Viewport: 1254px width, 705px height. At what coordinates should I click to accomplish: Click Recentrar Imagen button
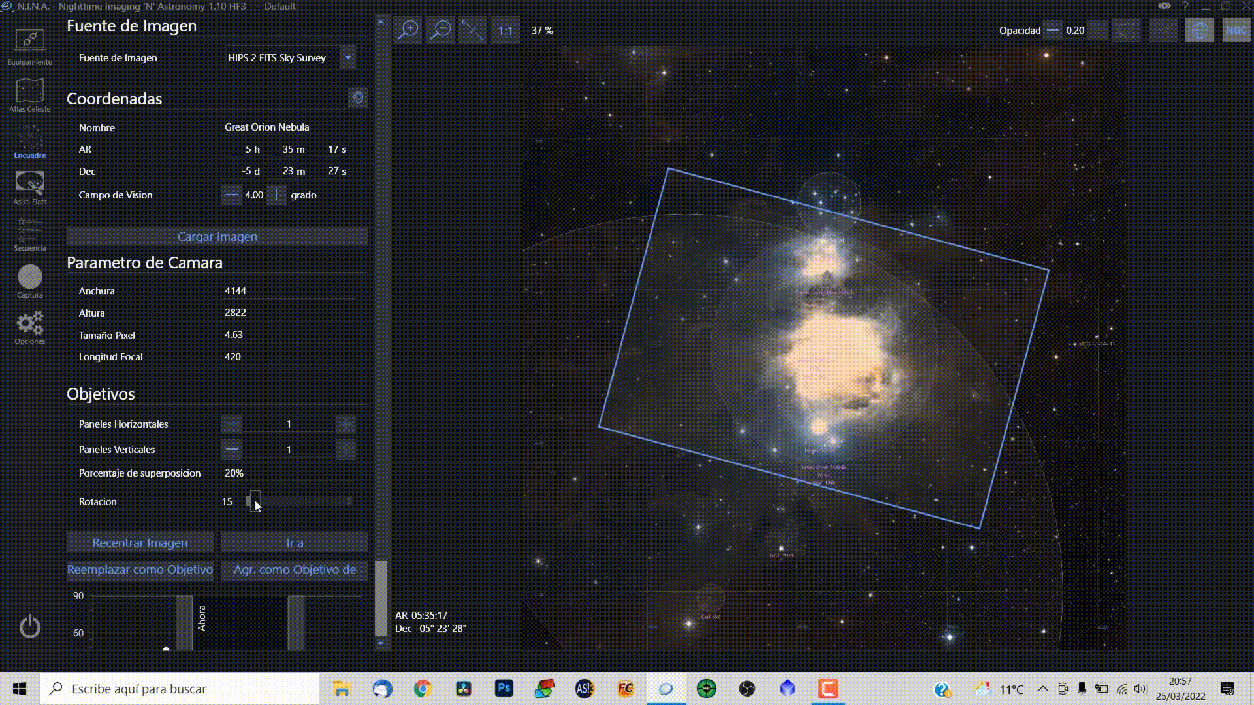tap(140, 542)
